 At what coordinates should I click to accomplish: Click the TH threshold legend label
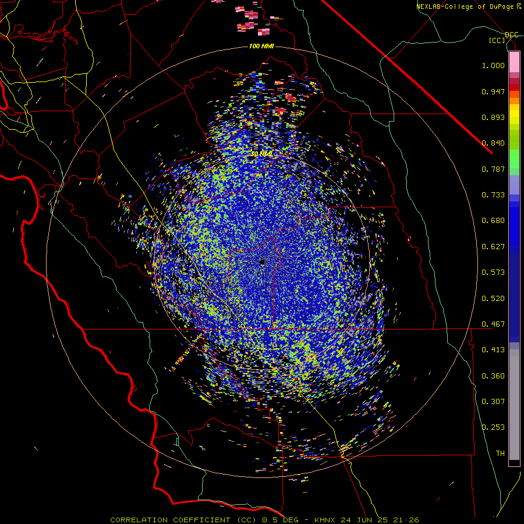[x=500, y=454]
